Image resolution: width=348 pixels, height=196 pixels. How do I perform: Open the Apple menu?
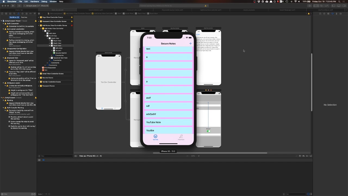point(4,2)
